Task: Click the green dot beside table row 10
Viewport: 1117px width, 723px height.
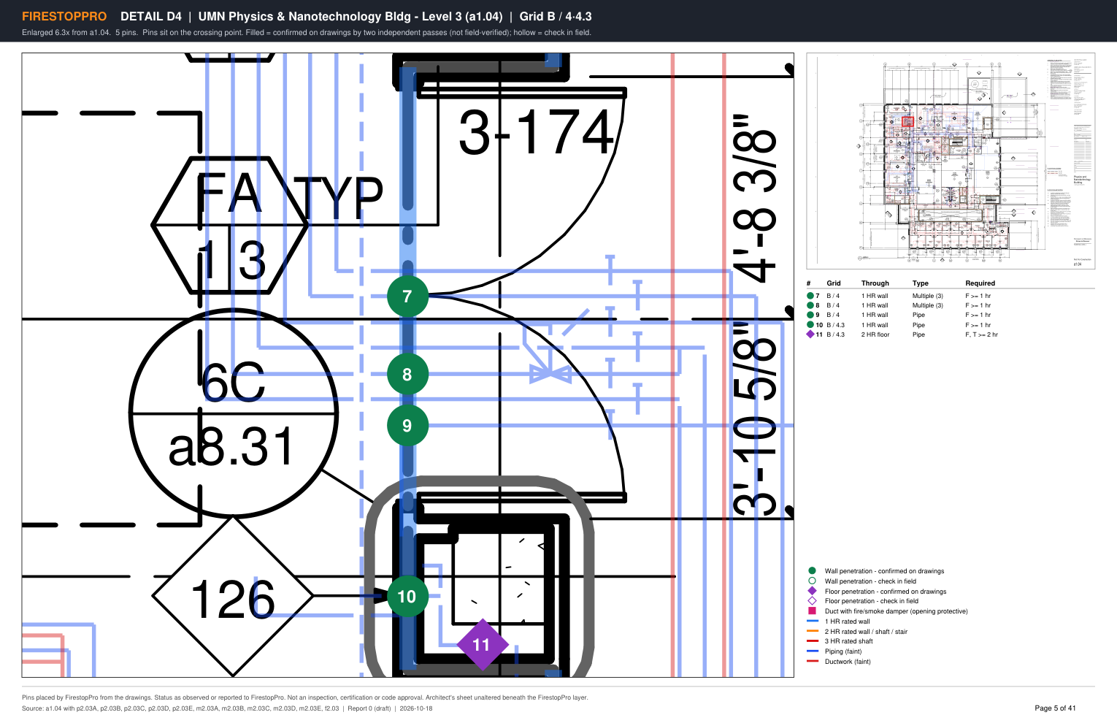Action: 810,324
